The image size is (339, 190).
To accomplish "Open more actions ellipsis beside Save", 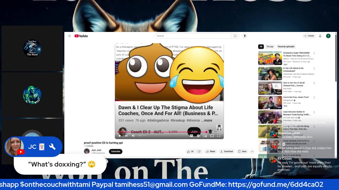I will pos(252,151).
